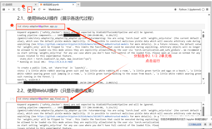
Task: Run the selected cell with the play button
Action: coord(29,9)
